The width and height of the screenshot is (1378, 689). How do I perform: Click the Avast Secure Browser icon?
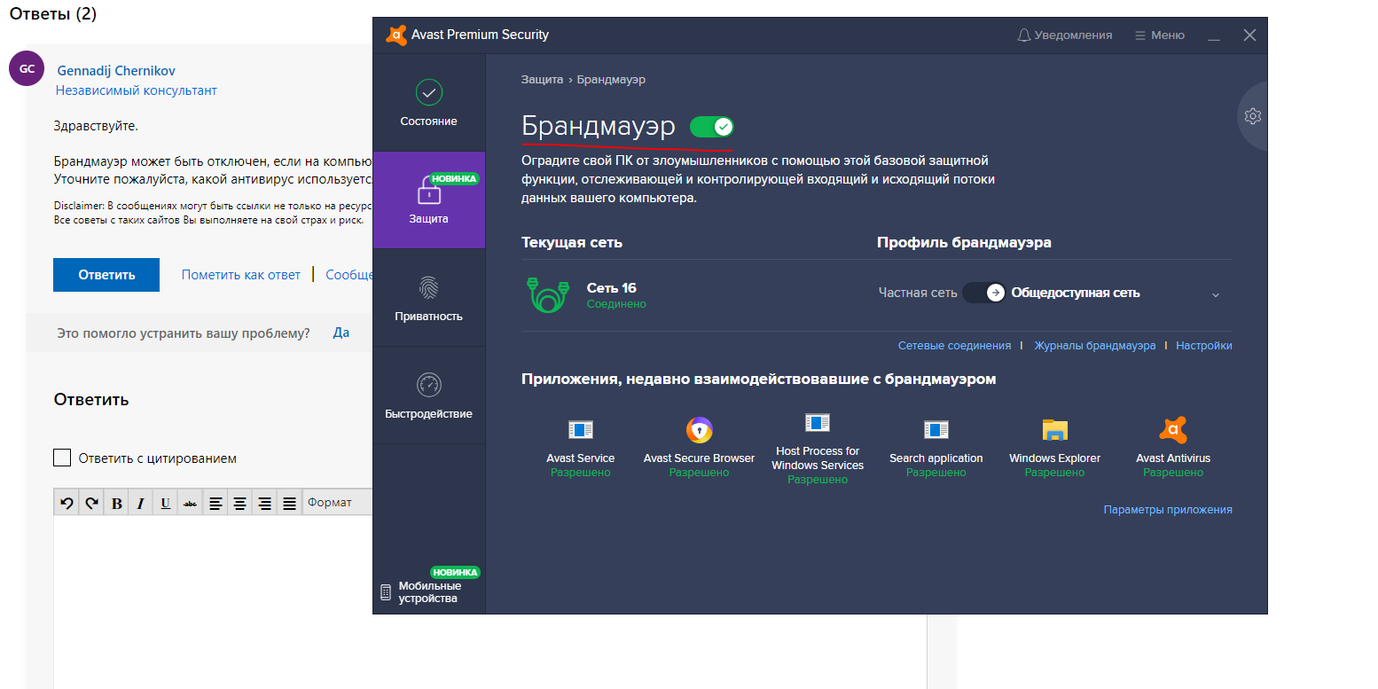[700, 430]
